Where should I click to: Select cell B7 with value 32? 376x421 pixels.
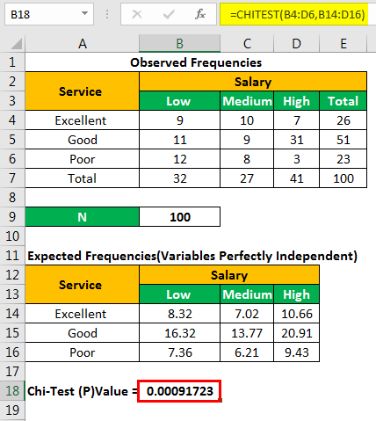tap(179, 178)
